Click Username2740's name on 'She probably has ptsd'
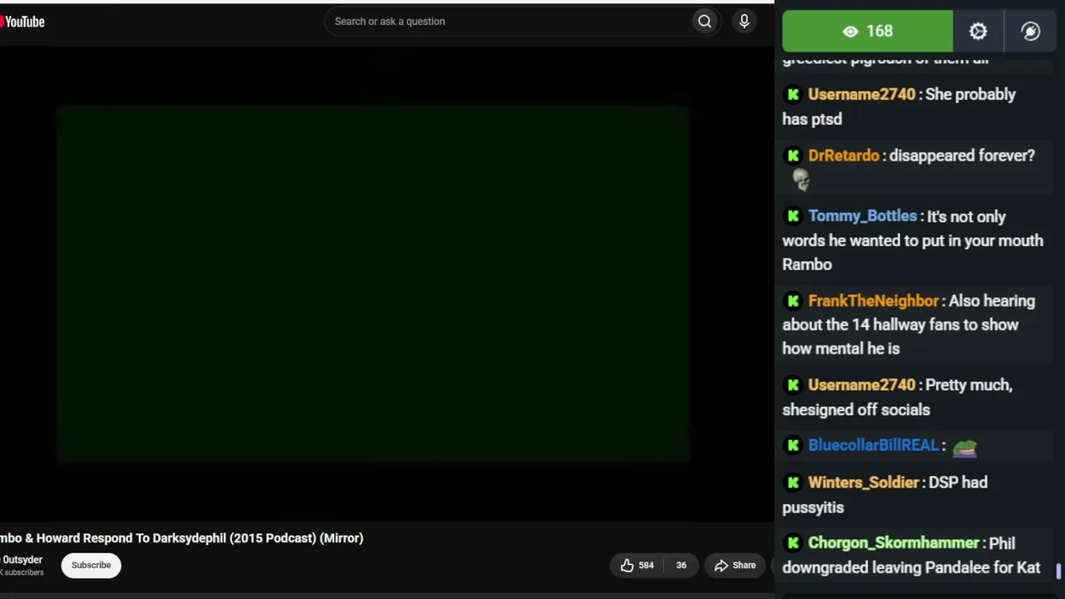This screenshot has width=1065, height=599. [x=861, y=95]
